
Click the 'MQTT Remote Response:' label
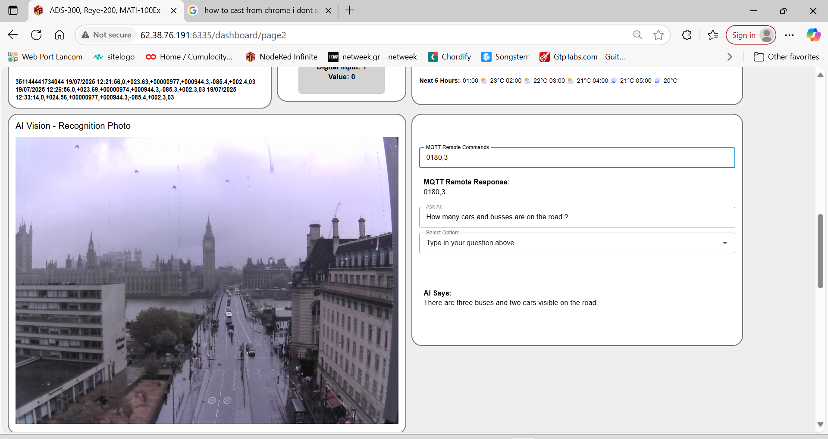[466, 182]
